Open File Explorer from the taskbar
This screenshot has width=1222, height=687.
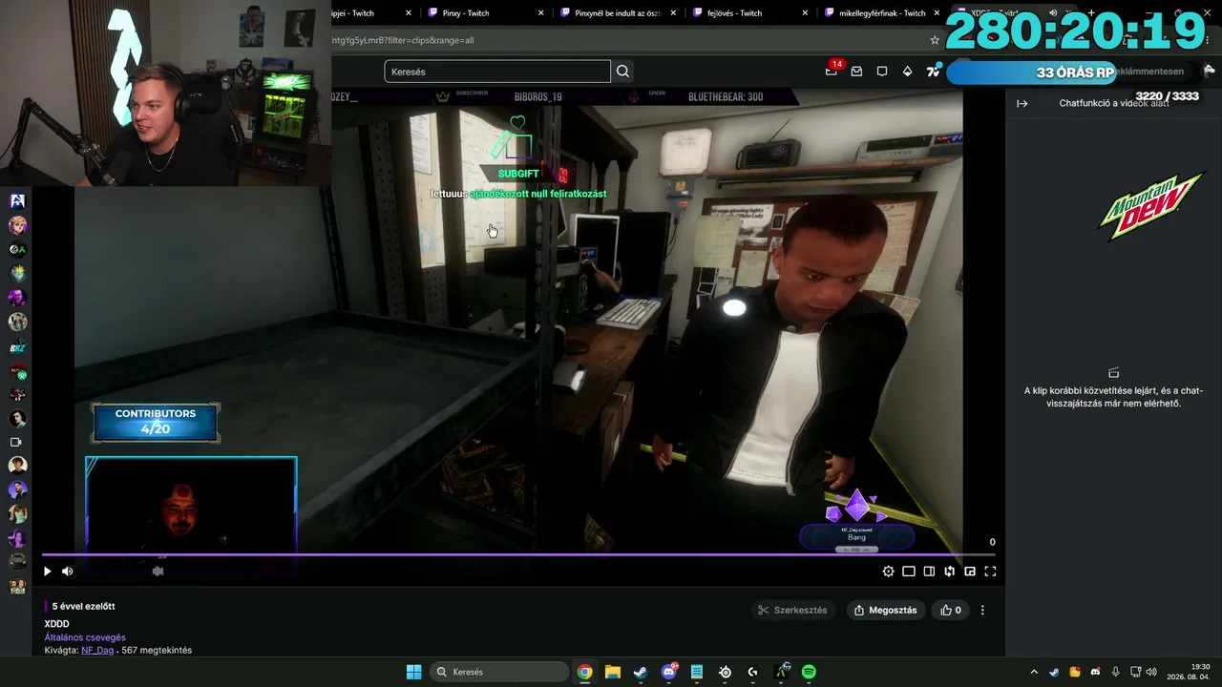(x=613, y=672)
